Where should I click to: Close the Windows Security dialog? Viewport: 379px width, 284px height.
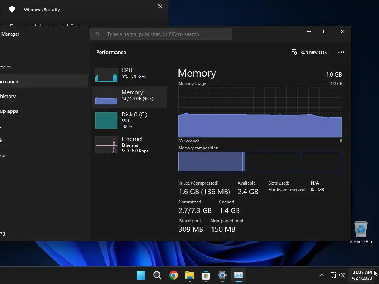coord(160,7)
